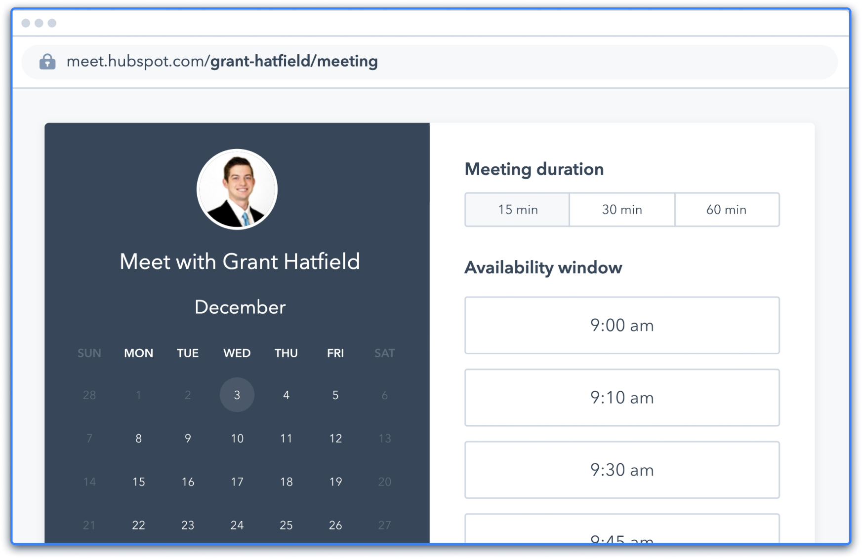This screenshot has height=559, width=862.
Task: Choose date 23 on the calendar
Action: tap(188, 525)
